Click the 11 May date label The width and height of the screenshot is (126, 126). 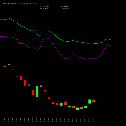click(x=49, y=120)
